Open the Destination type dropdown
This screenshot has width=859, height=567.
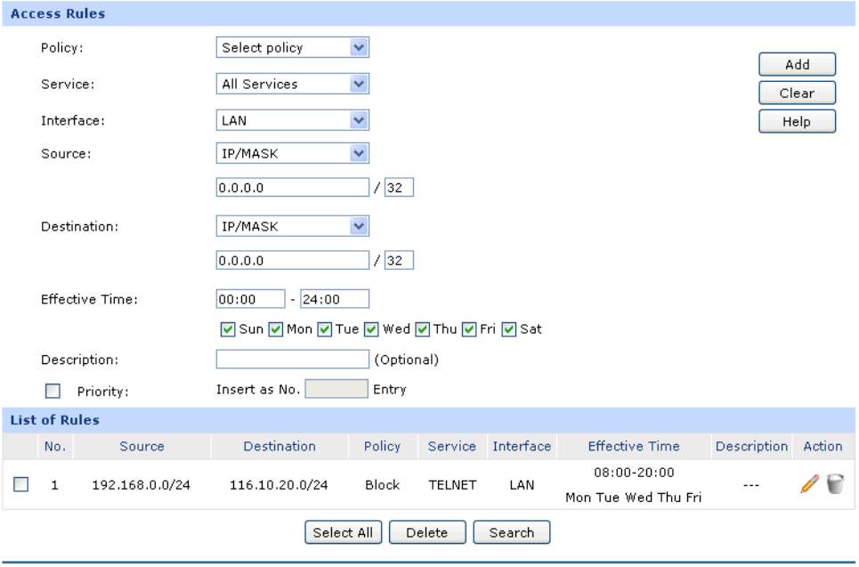[x=293, y=226]
